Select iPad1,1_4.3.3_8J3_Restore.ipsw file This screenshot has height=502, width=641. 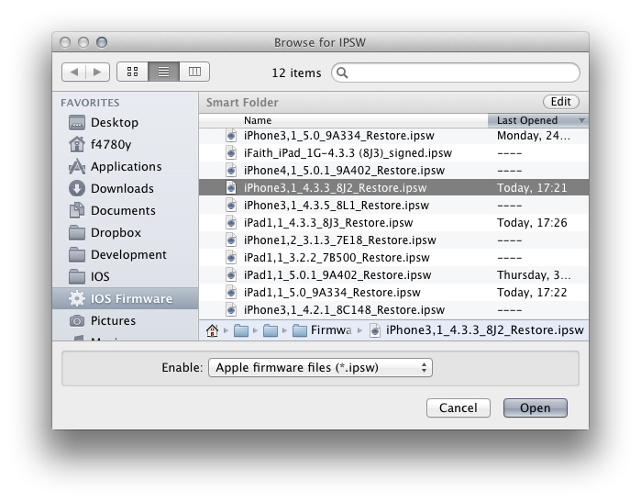click(x=393, y=223)
